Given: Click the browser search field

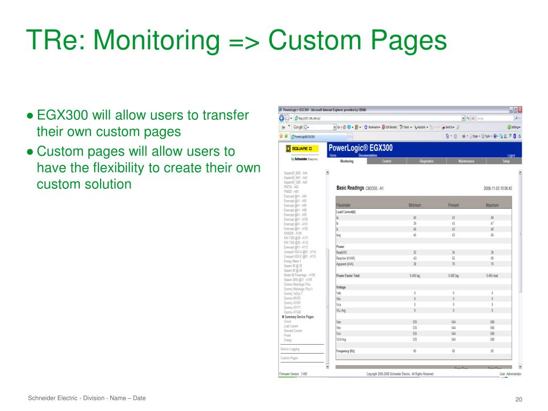Looking at the screenshot, I should point(494,118).
